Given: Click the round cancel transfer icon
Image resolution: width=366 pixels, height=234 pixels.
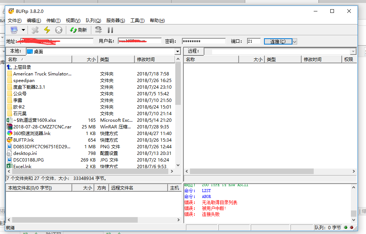Looking at the screenshot, I should pos(58,30).
